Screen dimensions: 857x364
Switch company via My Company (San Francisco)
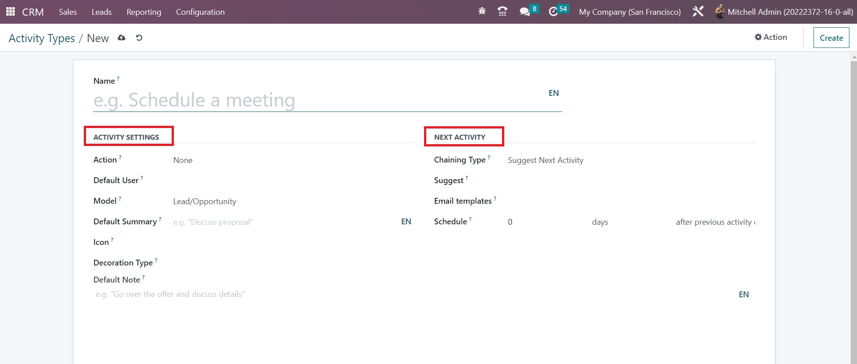click(x=629, y=12)
